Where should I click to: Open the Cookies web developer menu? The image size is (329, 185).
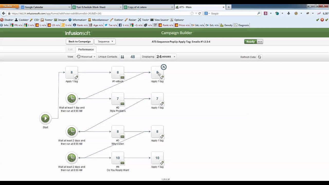point(22,20)
